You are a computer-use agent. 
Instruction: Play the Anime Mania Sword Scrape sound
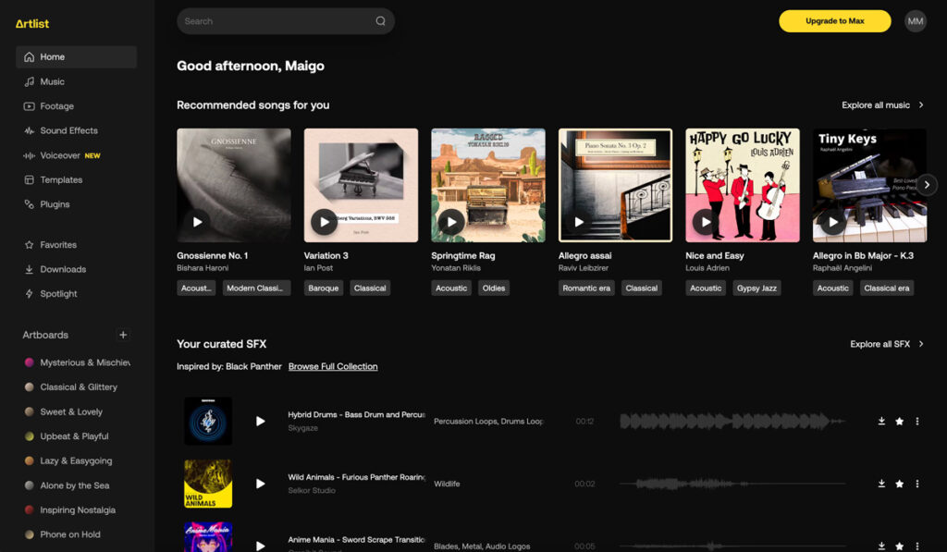pos(260,546)
